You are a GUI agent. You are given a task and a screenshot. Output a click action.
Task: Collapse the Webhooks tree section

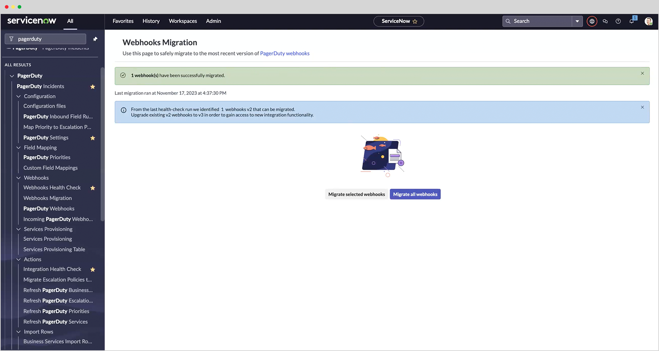click(x=19, y=178)
